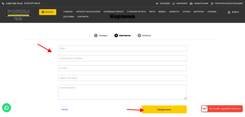Go to step 3 Оплата
This screenshot has height=117, width=245.
(x=144, y=36)
